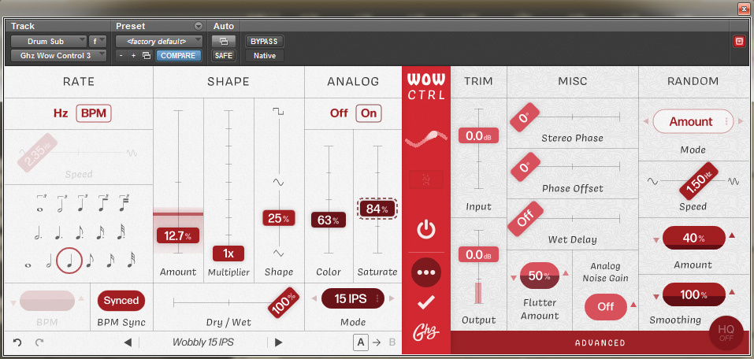Toggle the Synced BPM Sync button

(121, 301)
